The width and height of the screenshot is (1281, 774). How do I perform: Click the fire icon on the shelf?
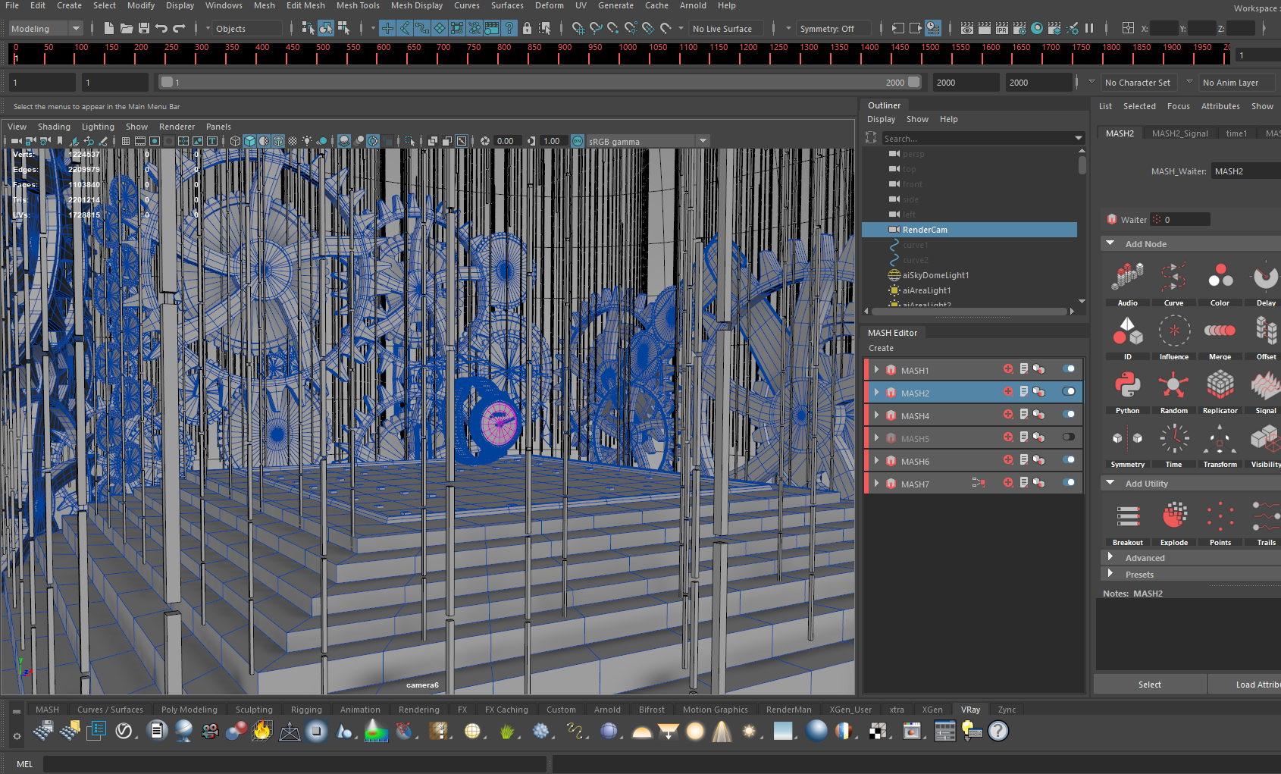click(262, 731)
